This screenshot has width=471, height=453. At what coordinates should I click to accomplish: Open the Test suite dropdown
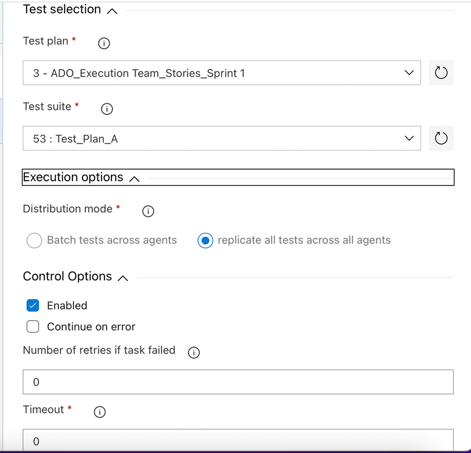[221, 139]
